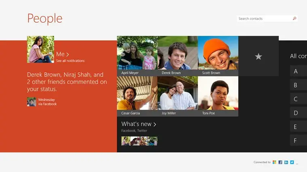307x172 pixels.
Task: Click the Facebook connected account icon
Action: tap(280, 162)
